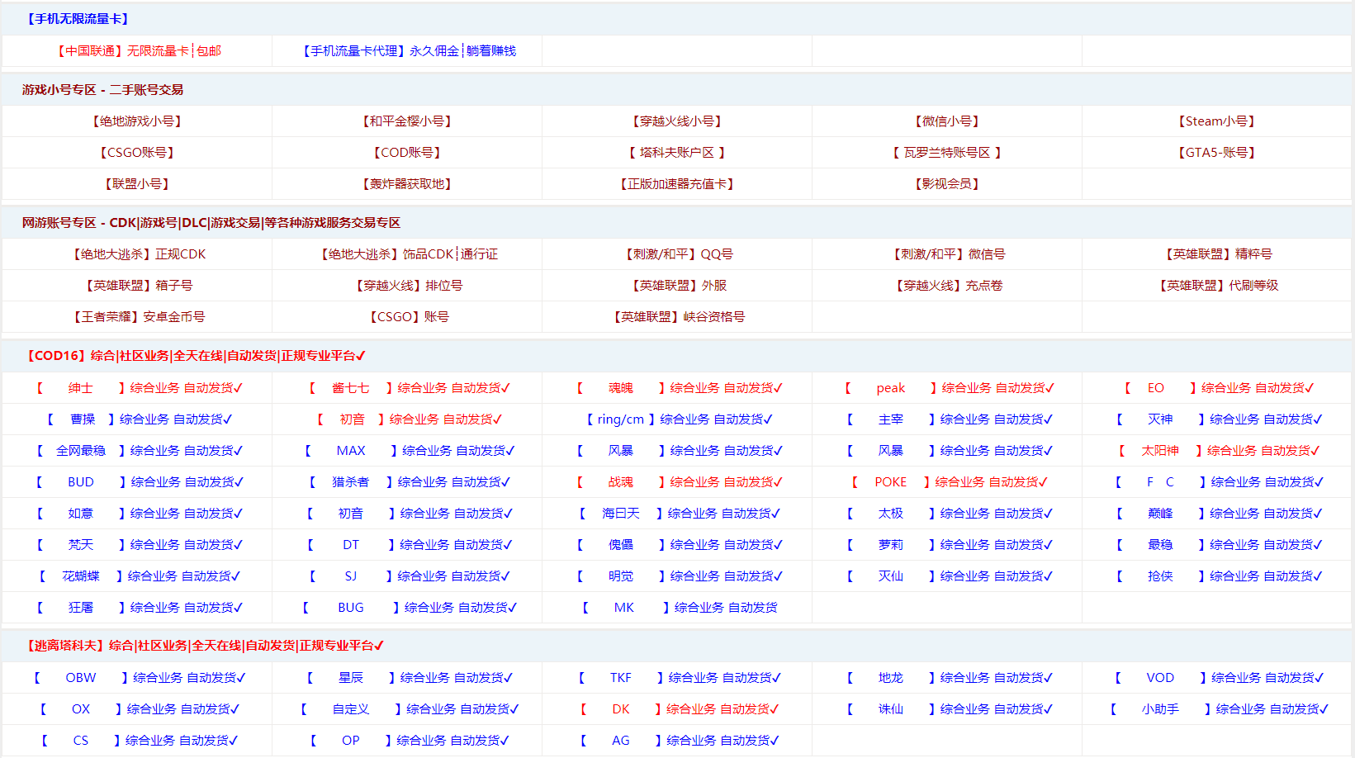Viewport: 1355px width, 758px height.
Task: Open the 手机流量卡代理 永久佣金 link
Action: [408, 50]
